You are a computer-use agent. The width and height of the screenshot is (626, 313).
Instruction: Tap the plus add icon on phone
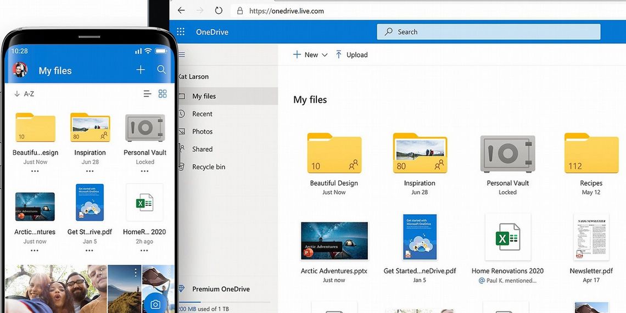141,70
